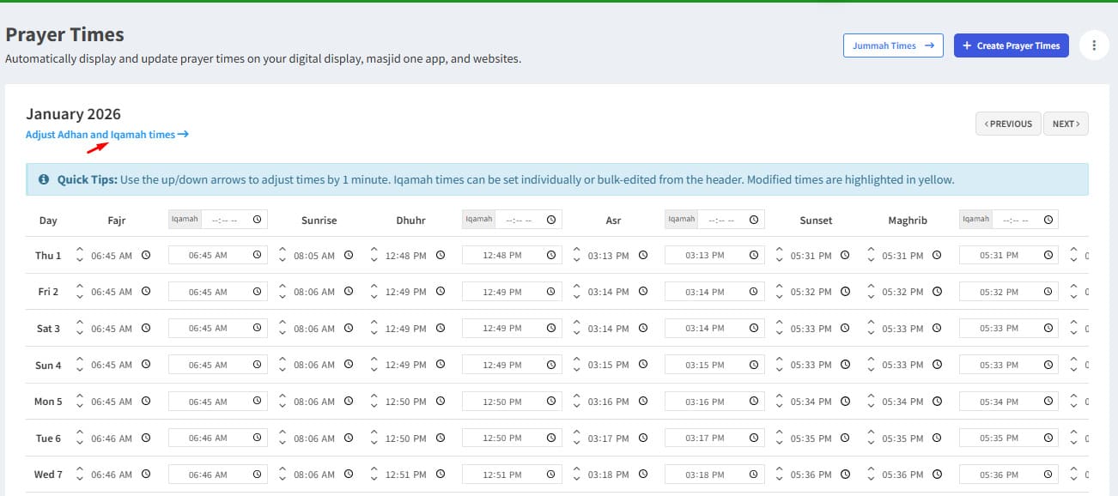Screen dimensions: 1118x496
Task: Decrease Thu 1 Dhuhr time with down arrow
Action: click(x=374, y=261)
